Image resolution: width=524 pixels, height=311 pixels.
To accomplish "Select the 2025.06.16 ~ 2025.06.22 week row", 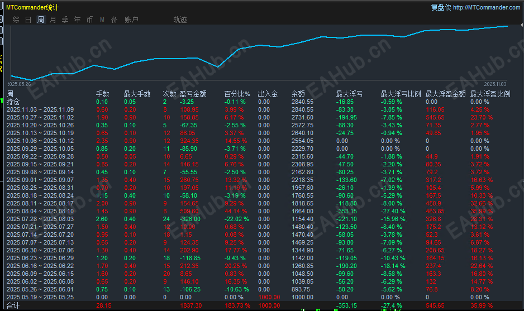I will point(263,266).
